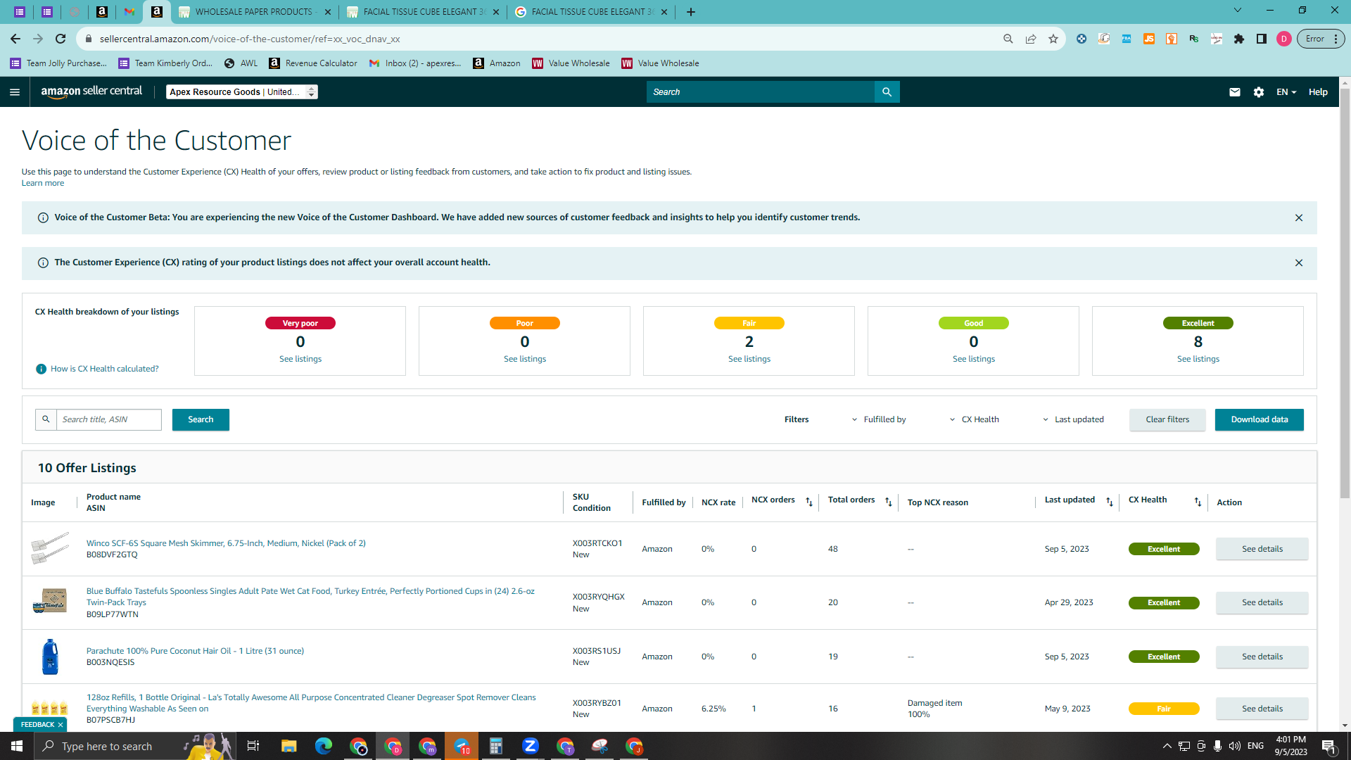Open the tab search chevron in Chrome
Image resolution: width=1351 pixels, height=760 pixels.
pyautogui.click(x=1238, y=11)
